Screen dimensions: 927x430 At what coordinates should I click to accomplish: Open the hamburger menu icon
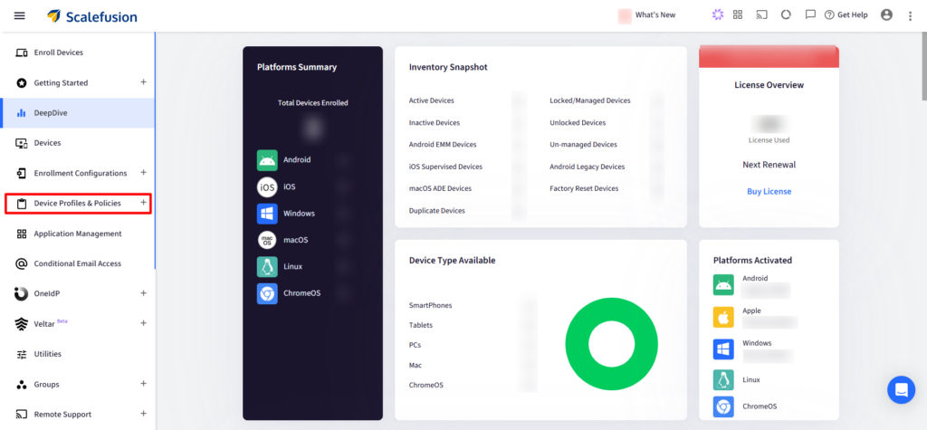coord(20,15)
